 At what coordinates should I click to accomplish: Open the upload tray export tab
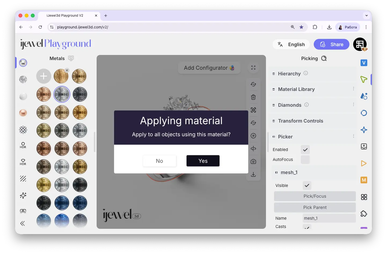364,146
